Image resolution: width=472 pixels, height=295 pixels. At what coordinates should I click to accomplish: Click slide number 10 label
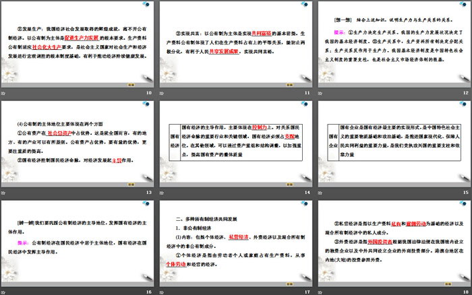coord(149,93)
